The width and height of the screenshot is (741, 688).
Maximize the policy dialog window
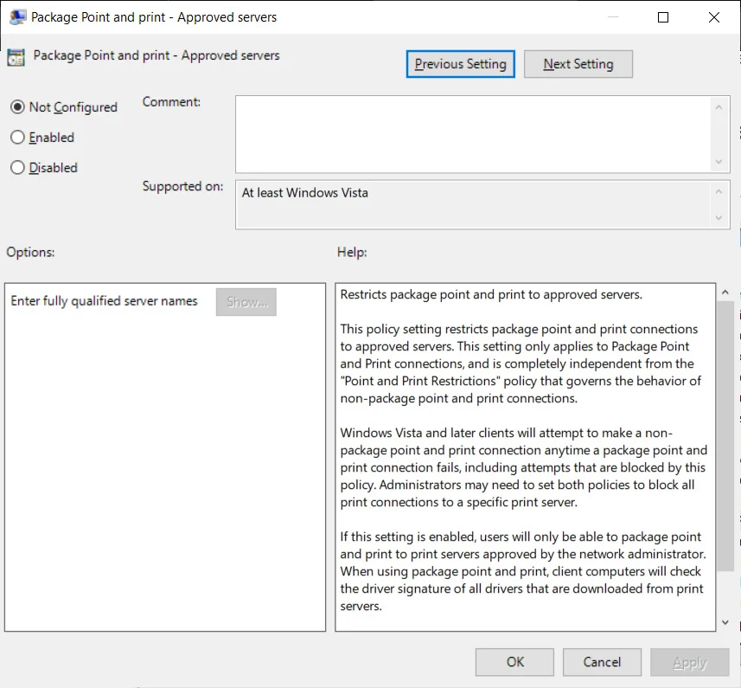click(663, 16)
